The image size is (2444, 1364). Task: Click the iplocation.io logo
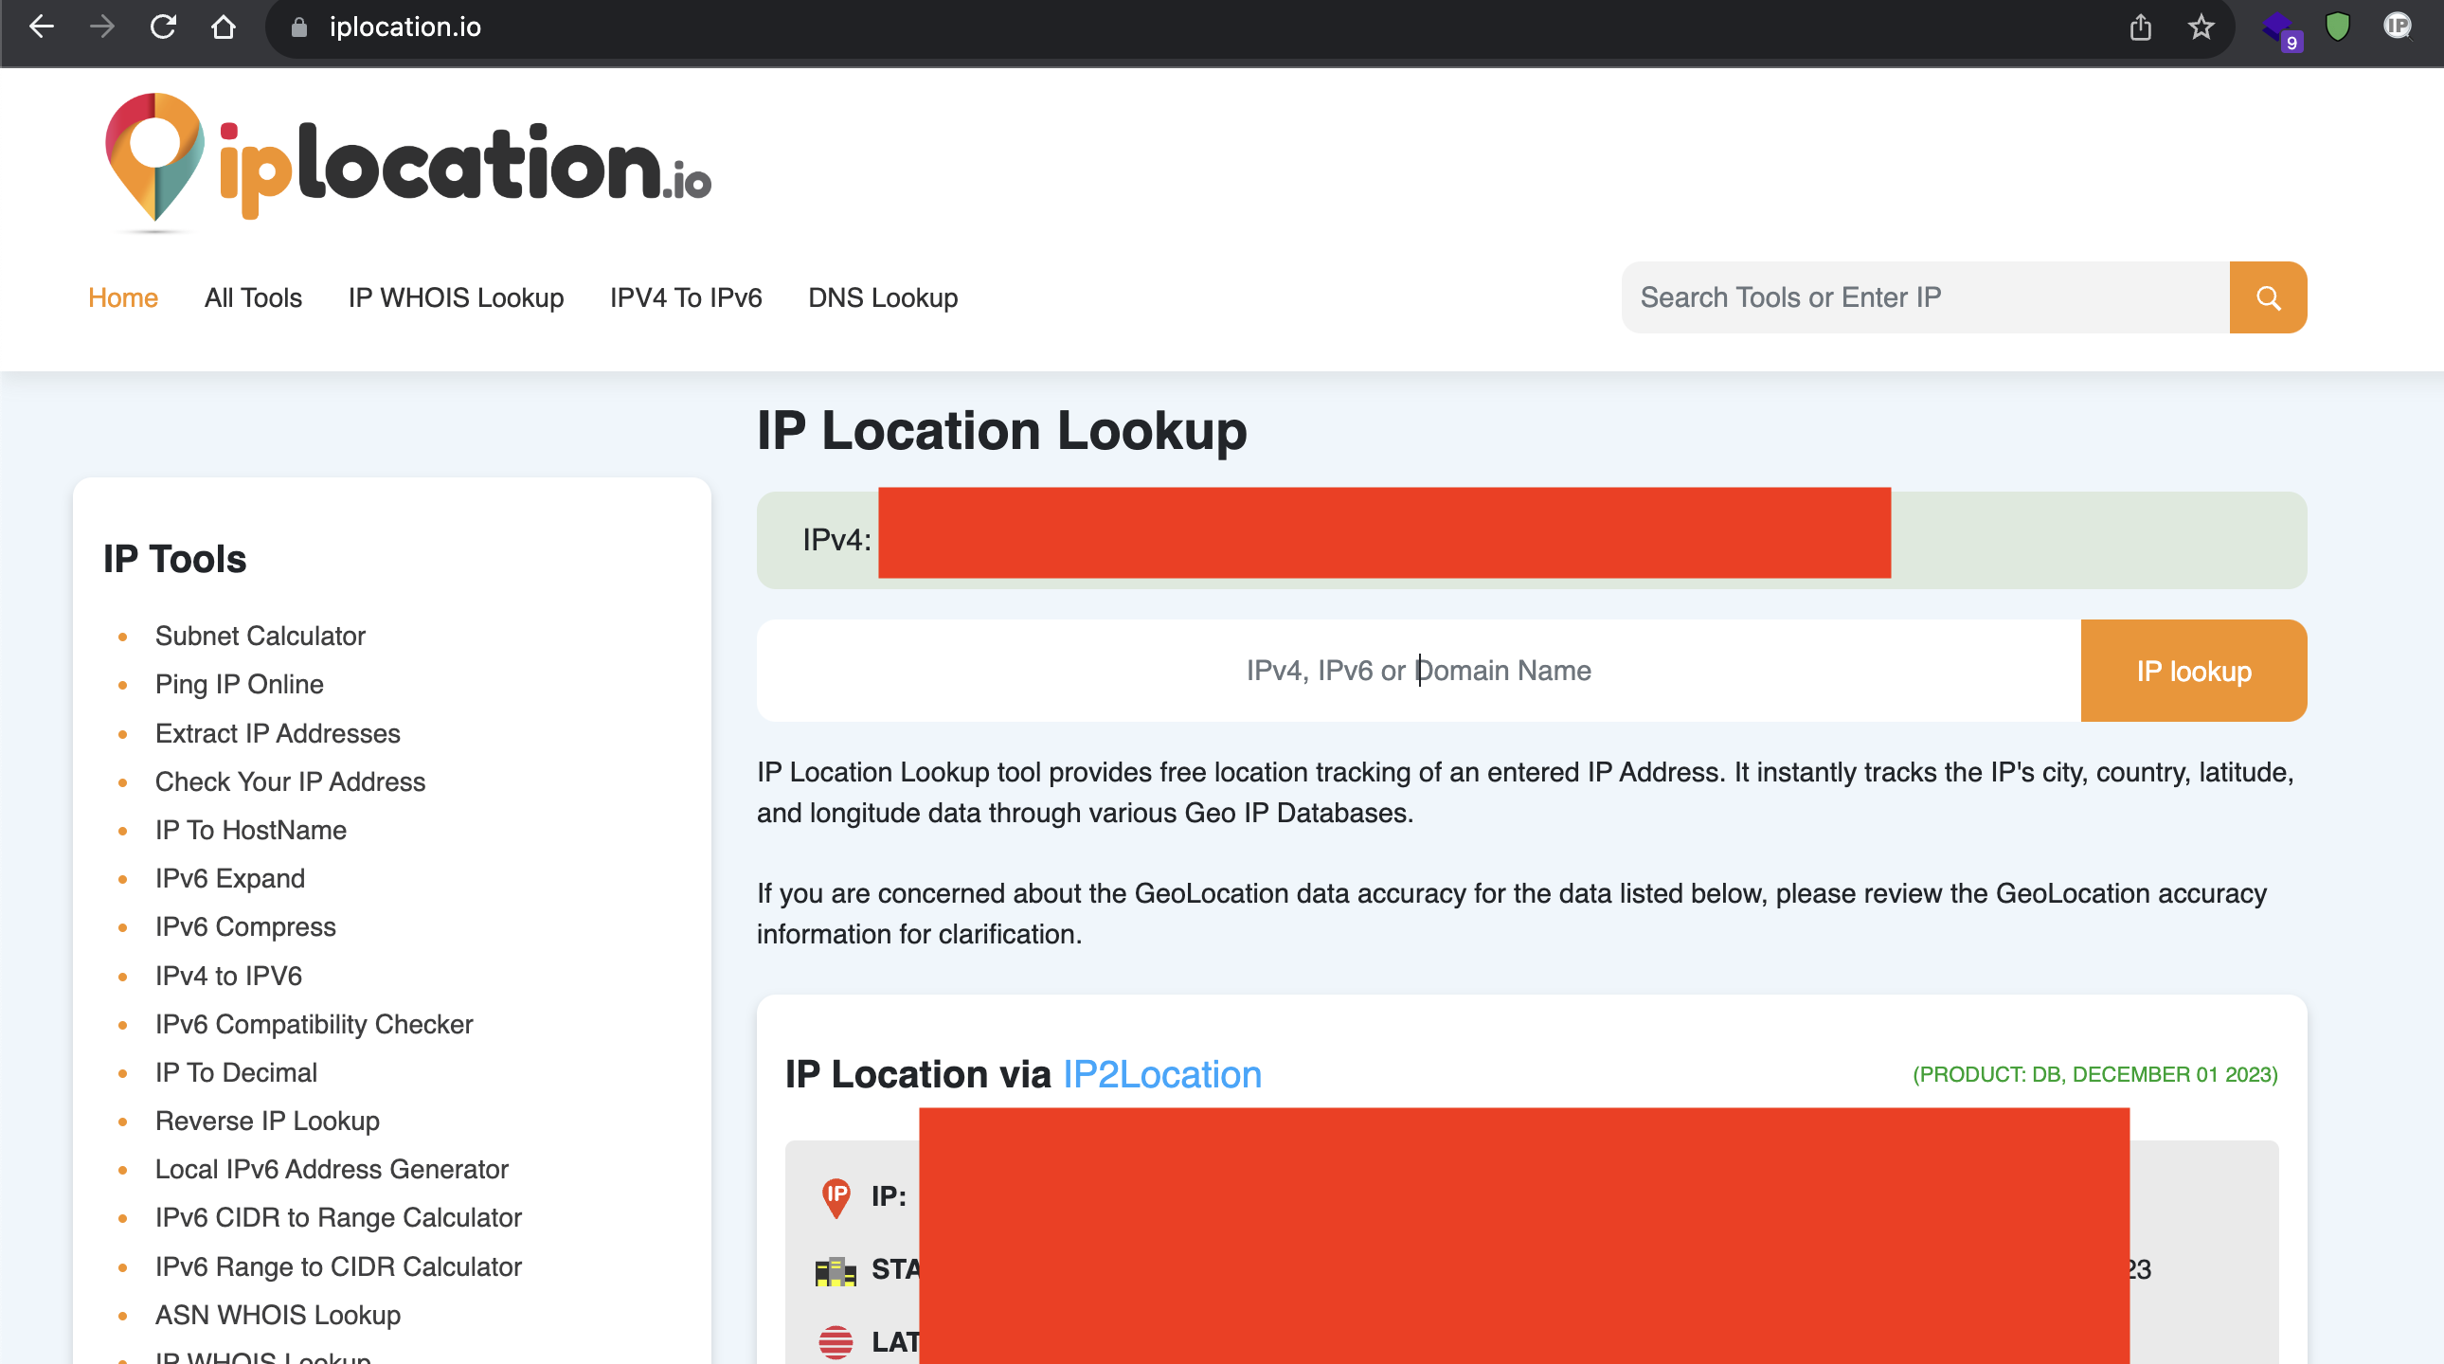tap(408, 162)
